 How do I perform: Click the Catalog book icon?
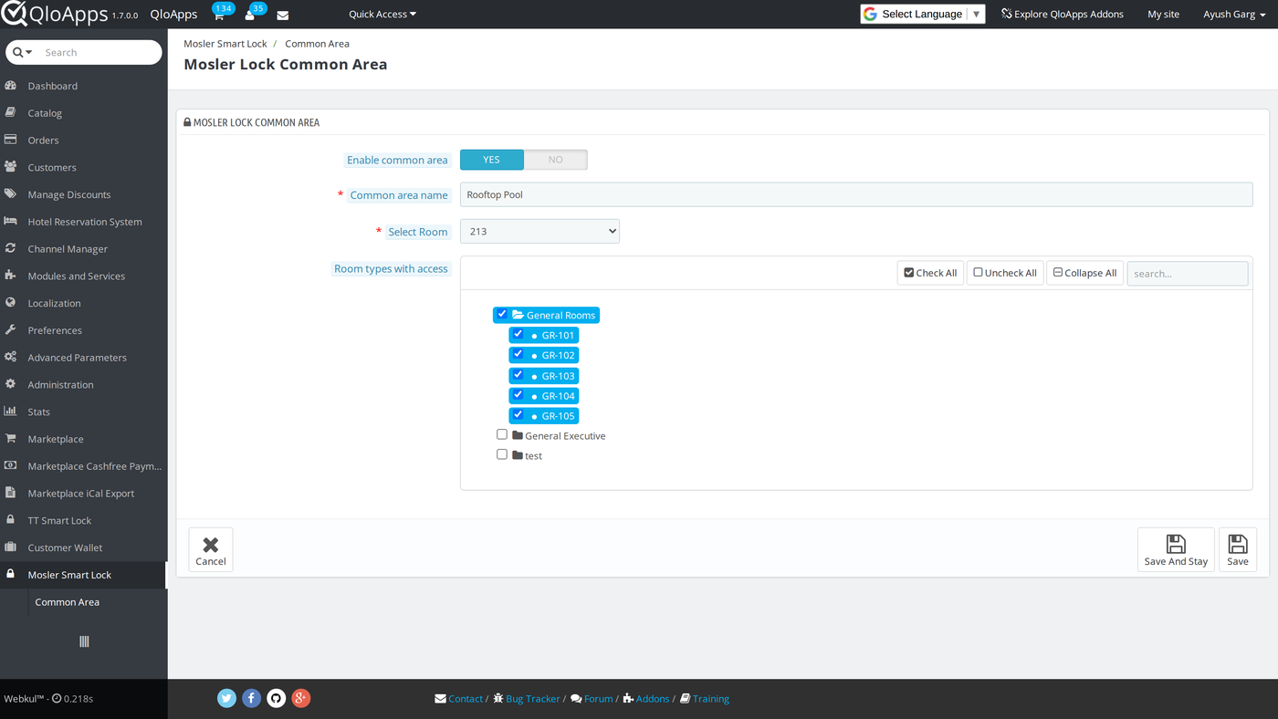tap(11, 112)
